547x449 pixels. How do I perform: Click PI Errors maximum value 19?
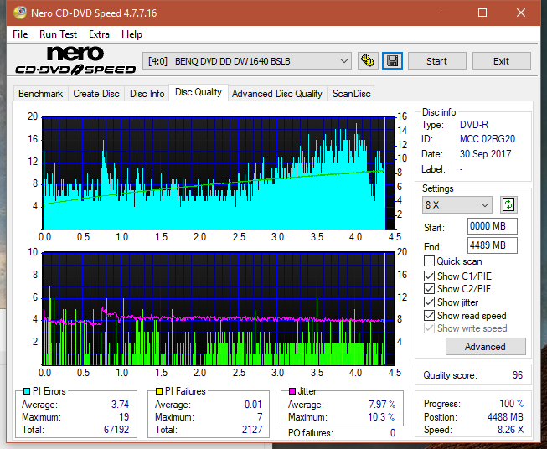pyautogui.click(x=124, y=417)
